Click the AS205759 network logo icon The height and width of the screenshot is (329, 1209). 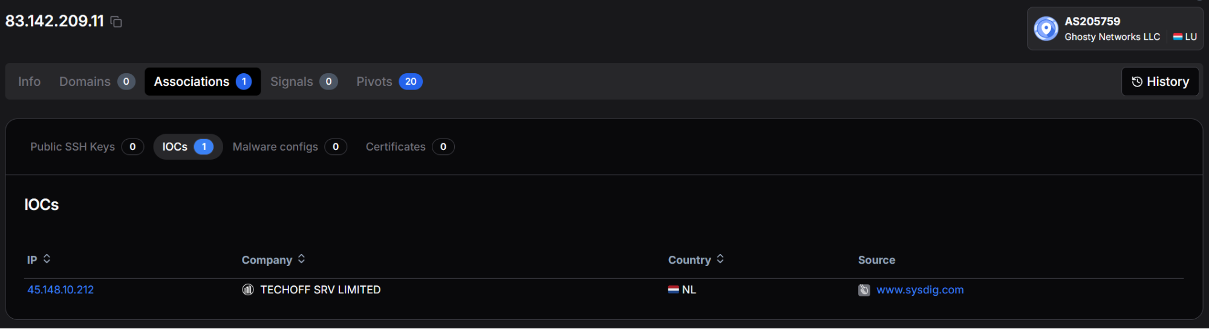1046,28
